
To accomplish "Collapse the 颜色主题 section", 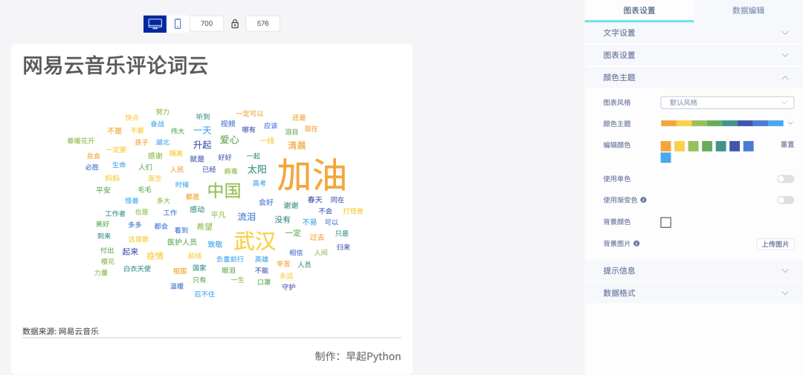I will (x=694, y=78).
